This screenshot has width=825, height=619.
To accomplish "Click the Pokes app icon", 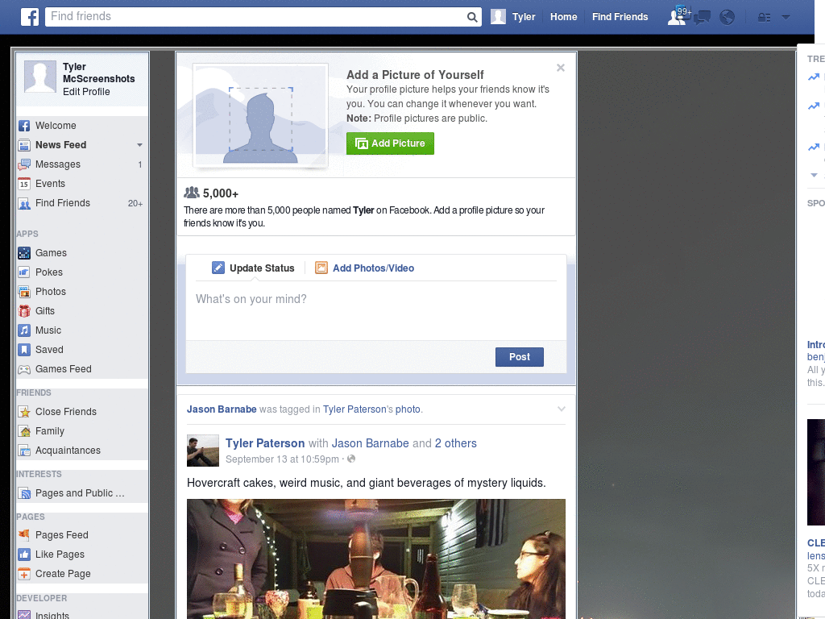I will (x=24, y=272).
